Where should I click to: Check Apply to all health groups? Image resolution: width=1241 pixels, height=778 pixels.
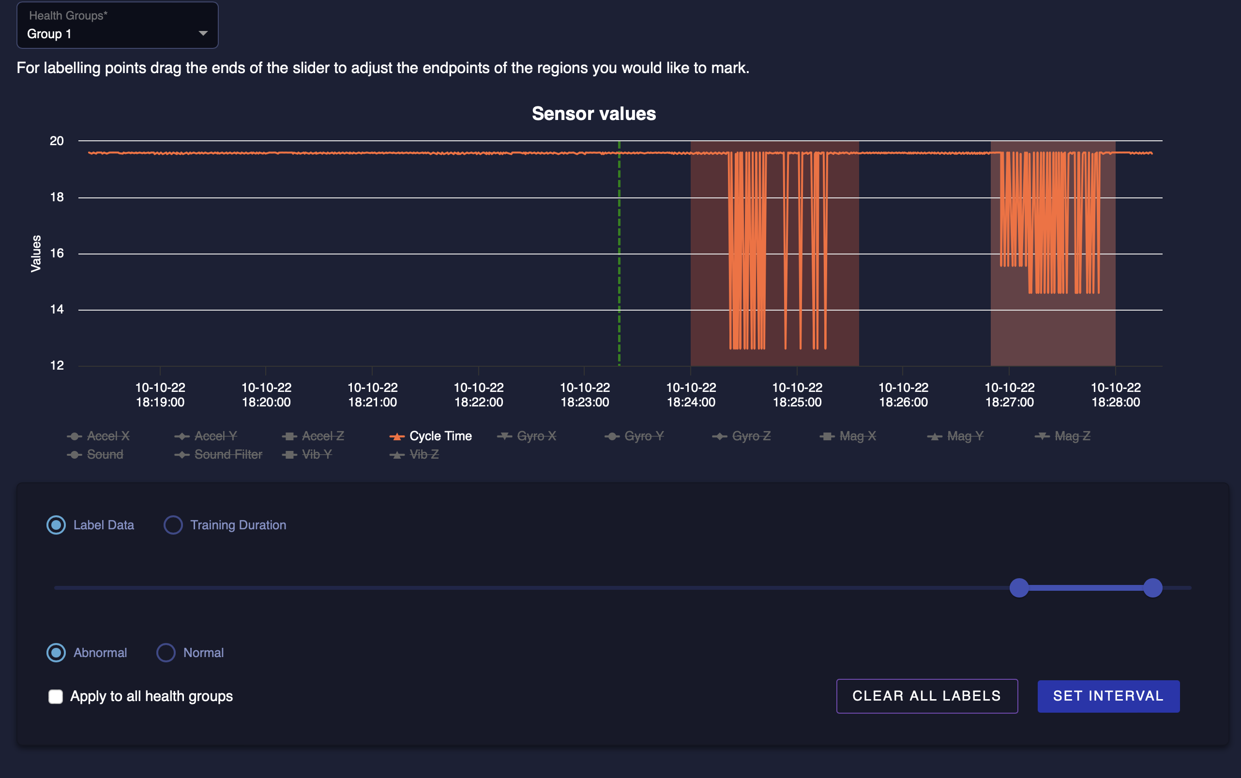56,696
